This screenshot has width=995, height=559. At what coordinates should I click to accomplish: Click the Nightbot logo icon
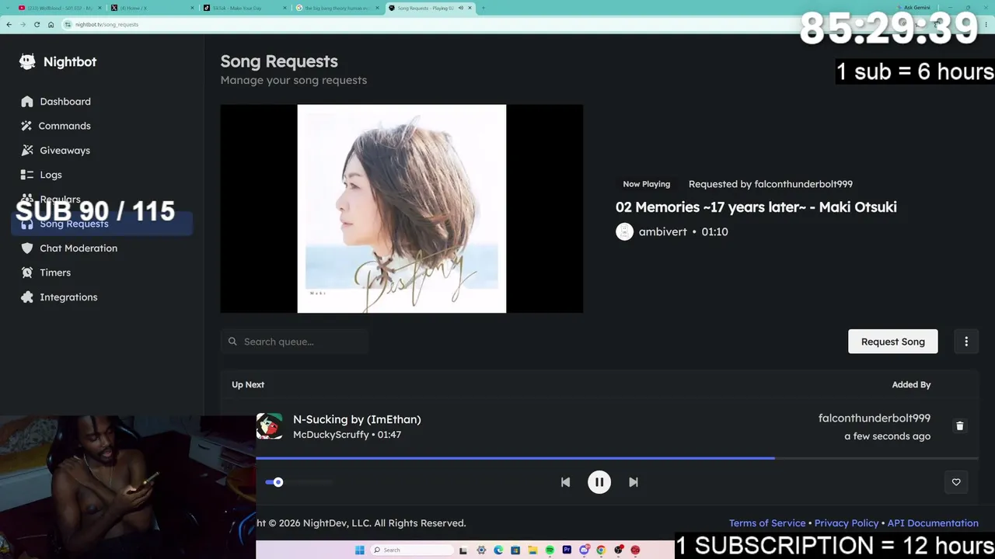pos(27,61)
